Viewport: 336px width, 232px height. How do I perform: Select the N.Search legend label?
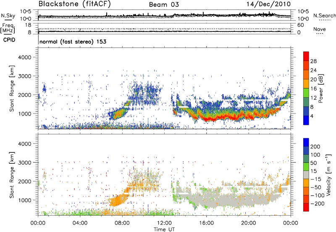[324, 15]
